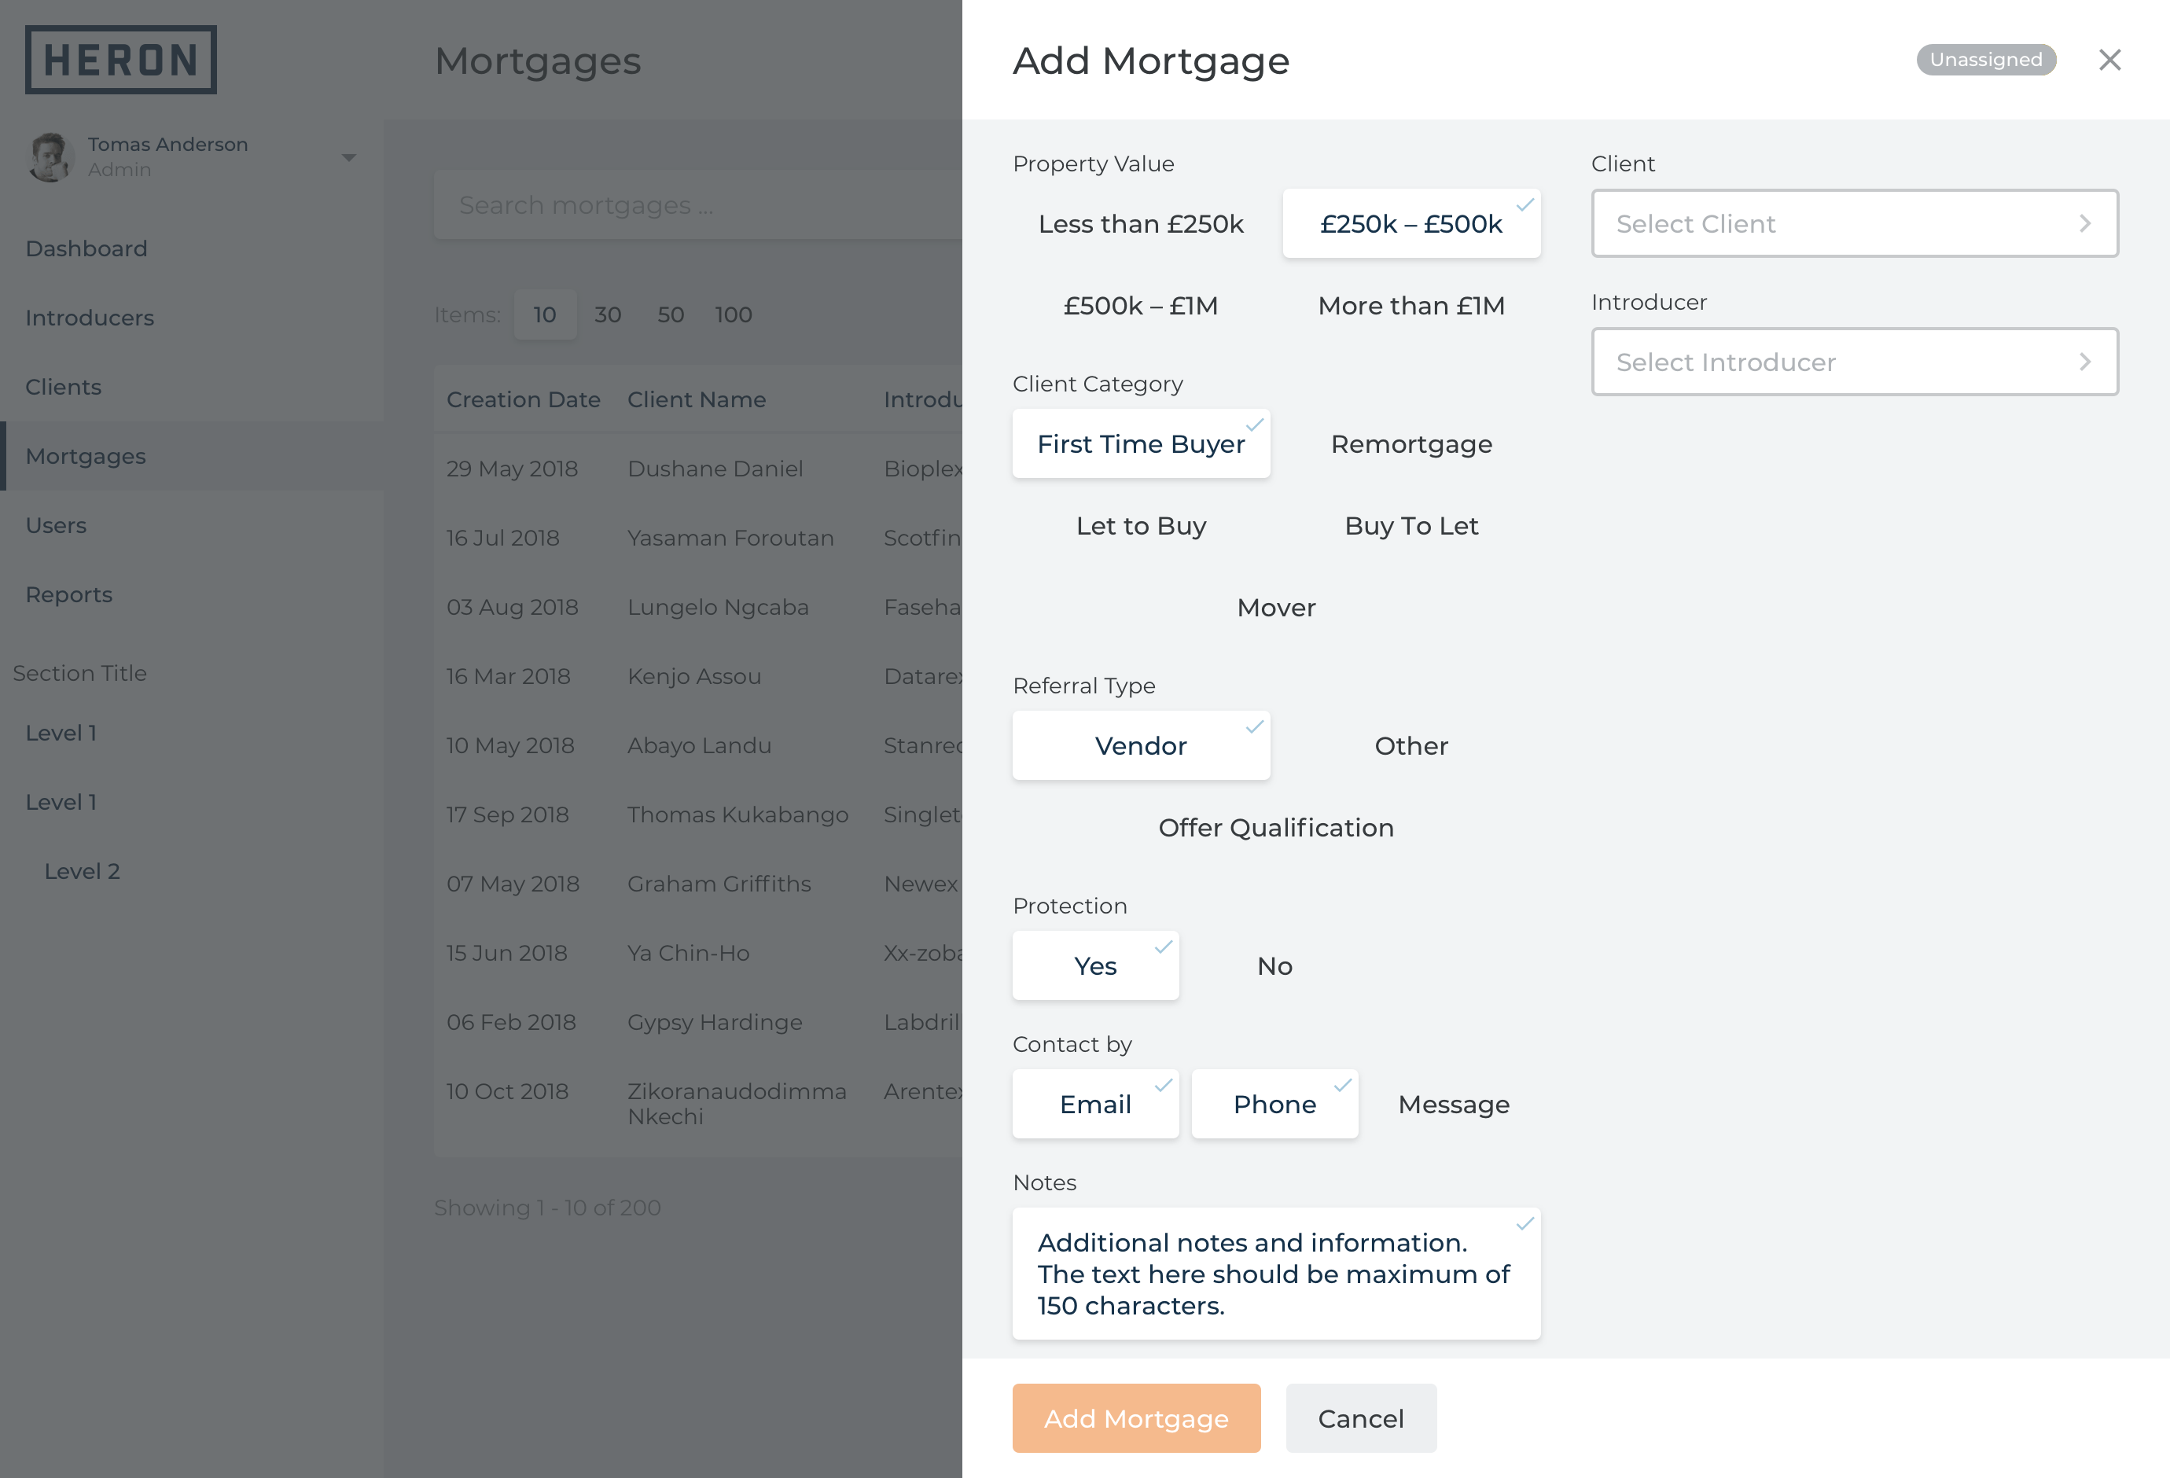Toggle Phone contact method
Screen dimensions: 2170x1478
pyautogui.click(x=1274, y=1104)
